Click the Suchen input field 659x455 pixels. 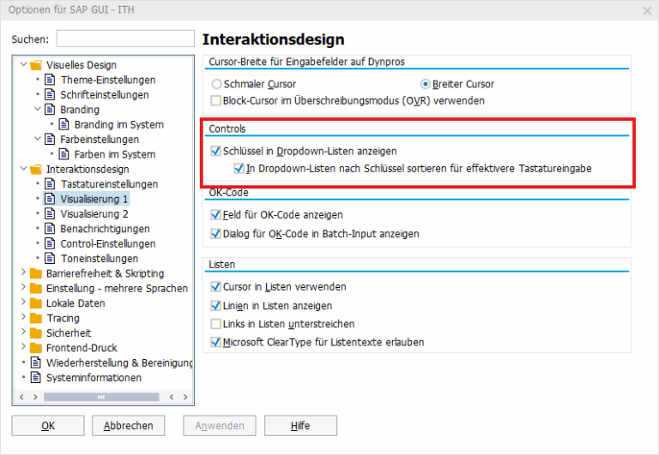[125, 39]
